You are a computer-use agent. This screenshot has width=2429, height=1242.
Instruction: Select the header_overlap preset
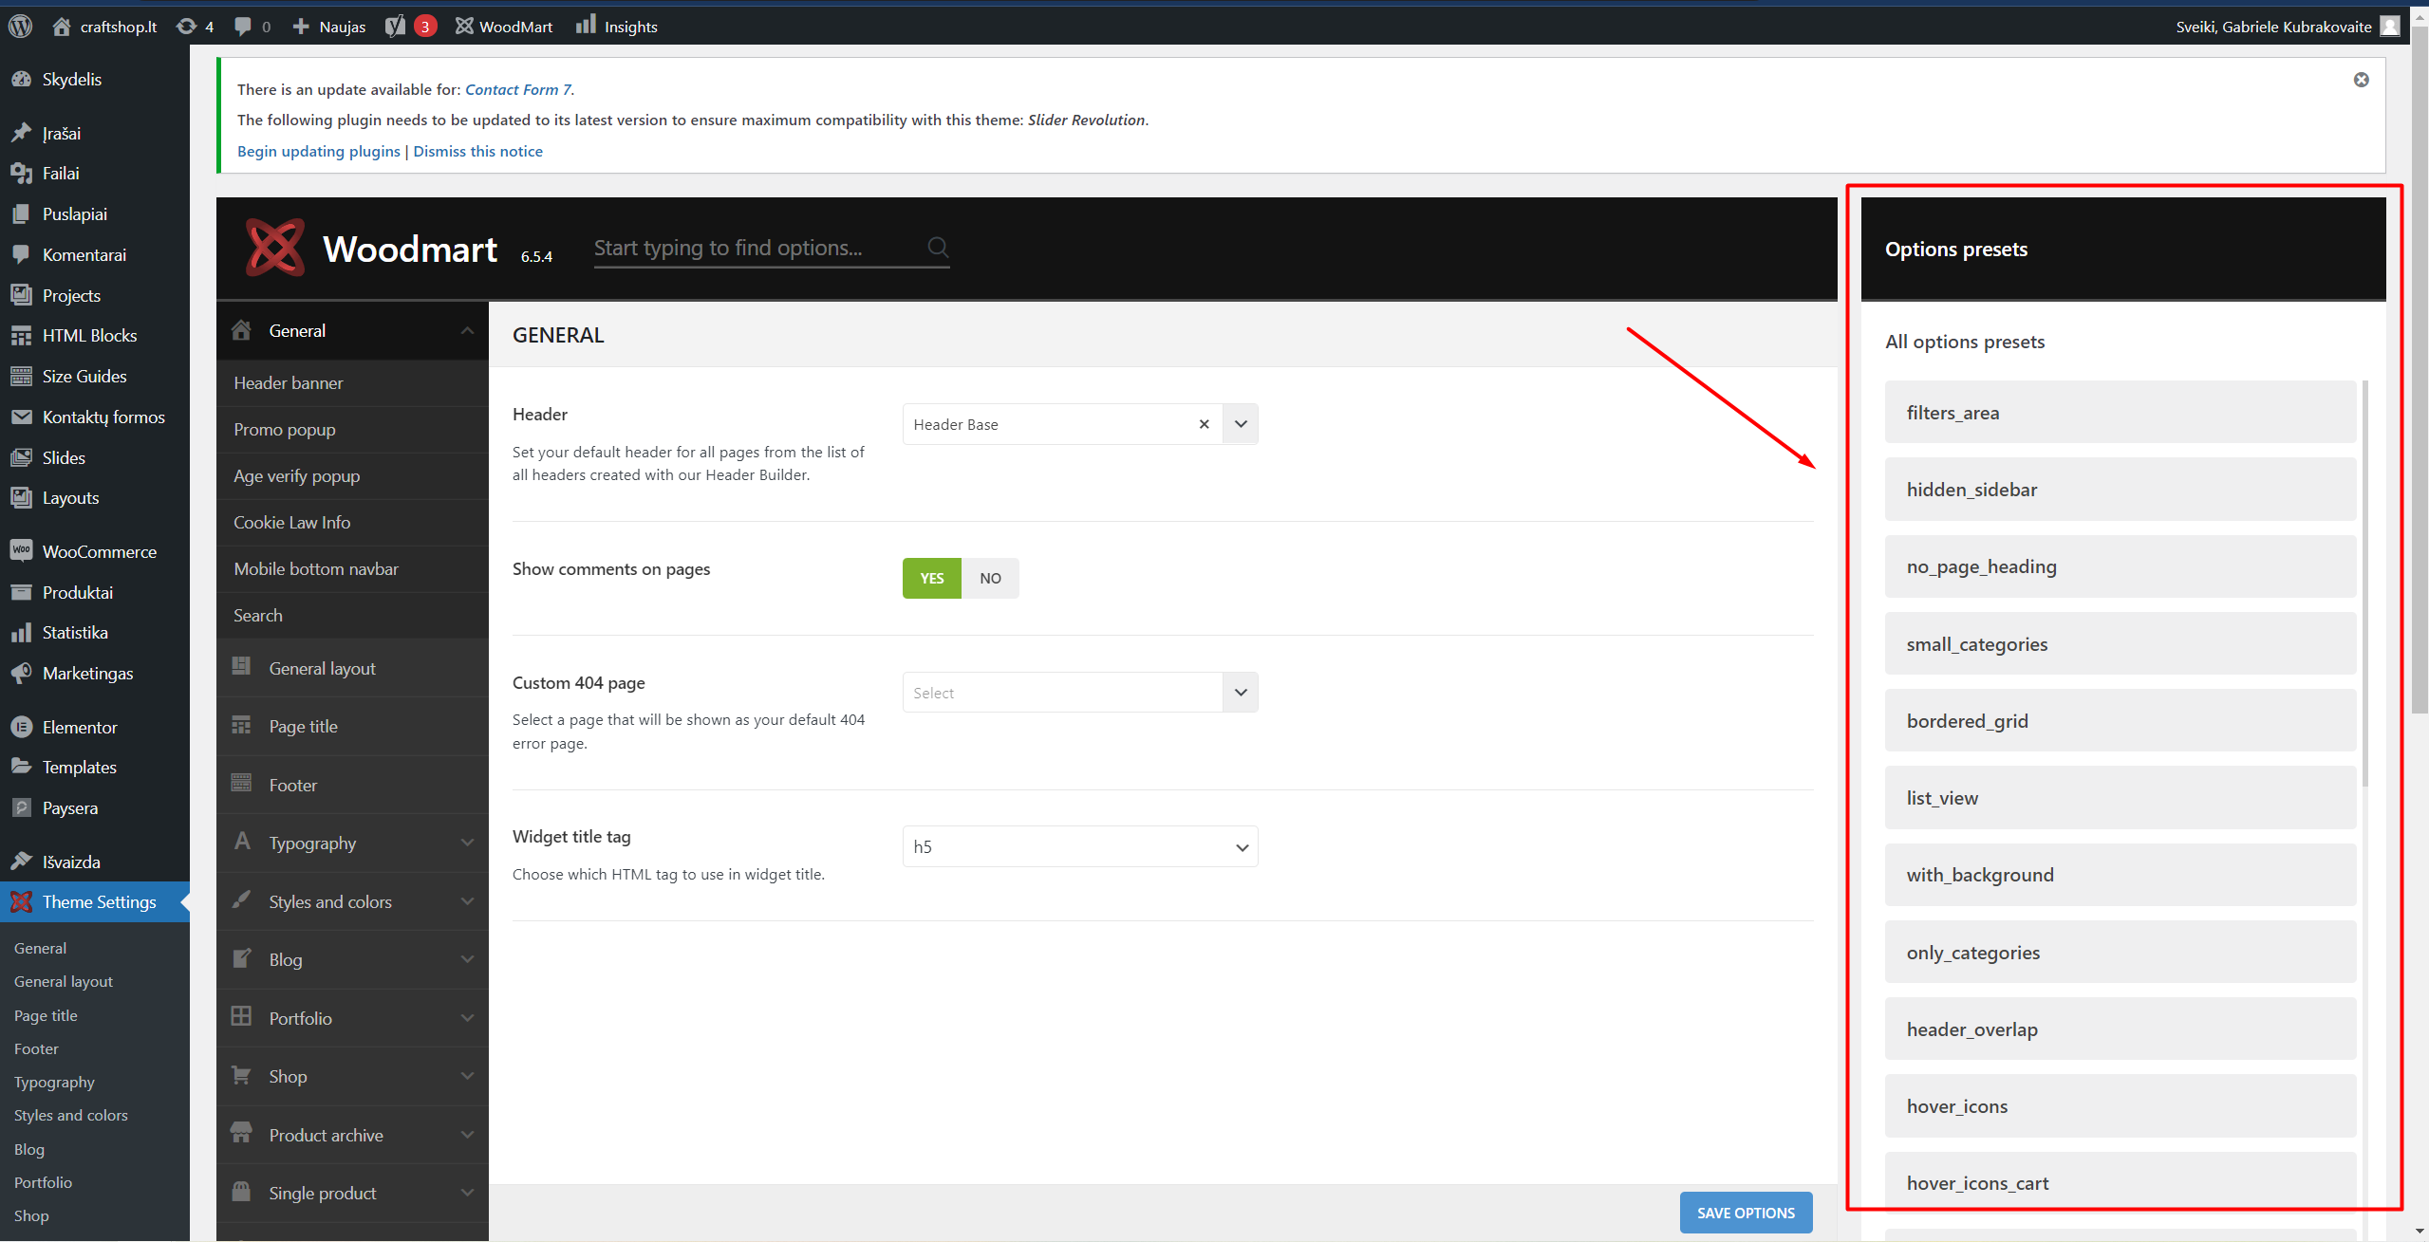tap(2121, 1029)
